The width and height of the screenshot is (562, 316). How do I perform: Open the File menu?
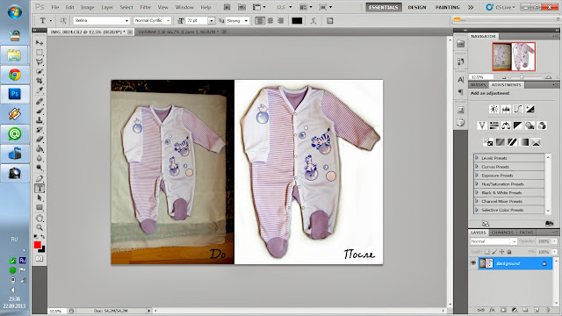tap(54, 7)
